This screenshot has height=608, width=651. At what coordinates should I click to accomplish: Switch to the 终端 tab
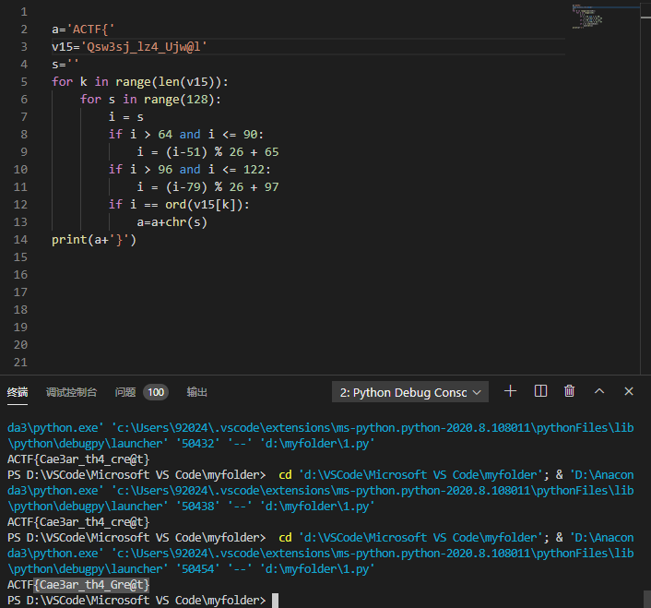click(x=18, y=392)
